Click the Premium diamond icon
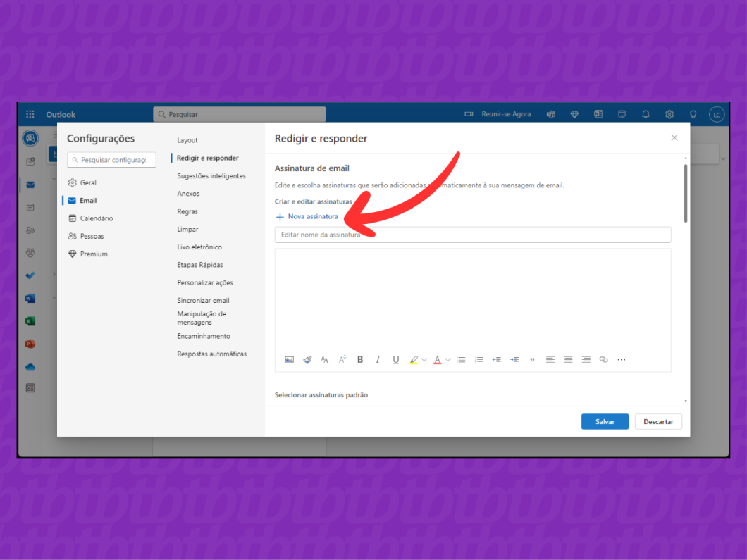This screenshot has height=560, width=747. (x=574, y=113)
